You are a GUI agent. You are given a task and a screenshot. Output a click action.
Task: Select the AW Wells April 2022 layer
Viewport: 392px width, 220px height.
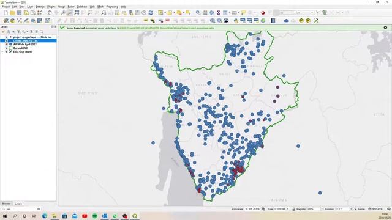[x=24, y=45]
